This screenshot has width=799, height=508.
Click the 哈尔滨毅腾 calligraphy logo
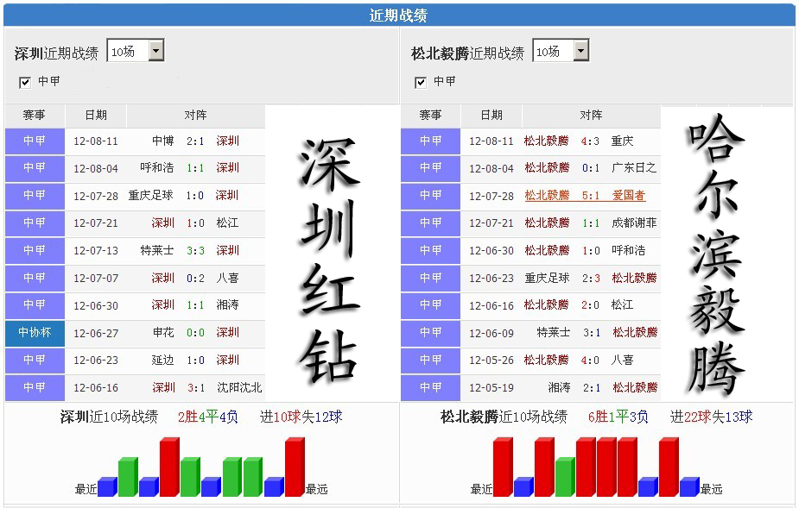[x=717, y=254]
